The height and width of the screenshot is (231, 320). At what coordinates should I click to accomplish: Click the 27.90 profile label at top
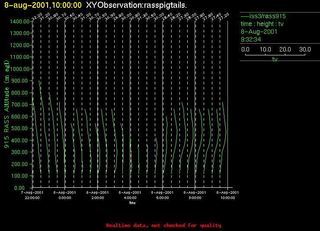pyautogui.click(x=184, y=16)
